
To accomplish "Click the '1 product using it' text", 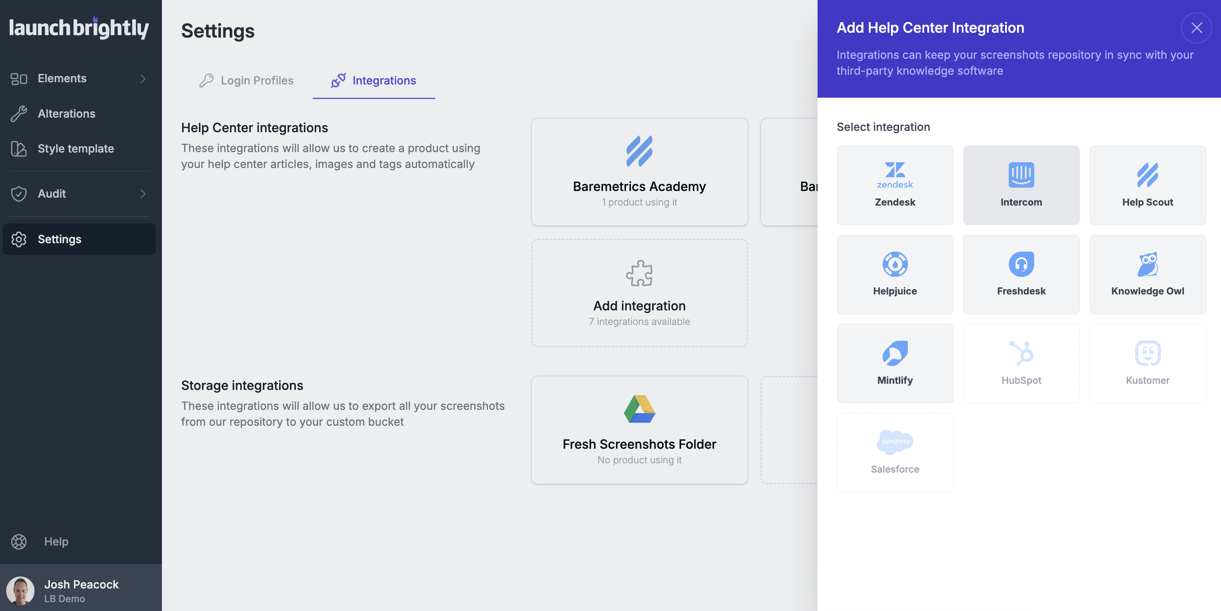I will 639,202.
